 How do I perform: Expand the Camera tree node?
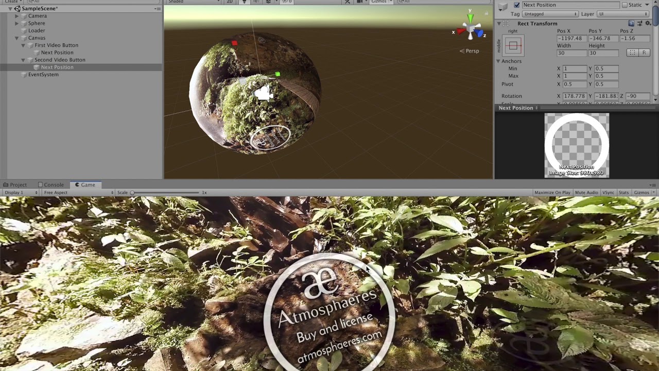click(17, 16)
